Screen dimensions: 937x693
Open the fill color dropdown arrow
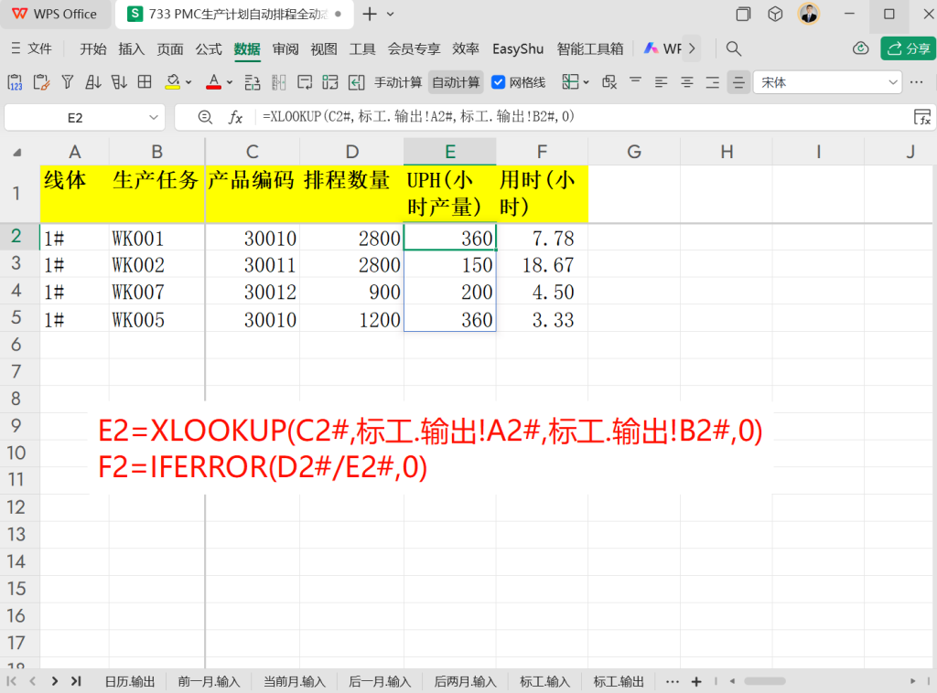point(188,83)
